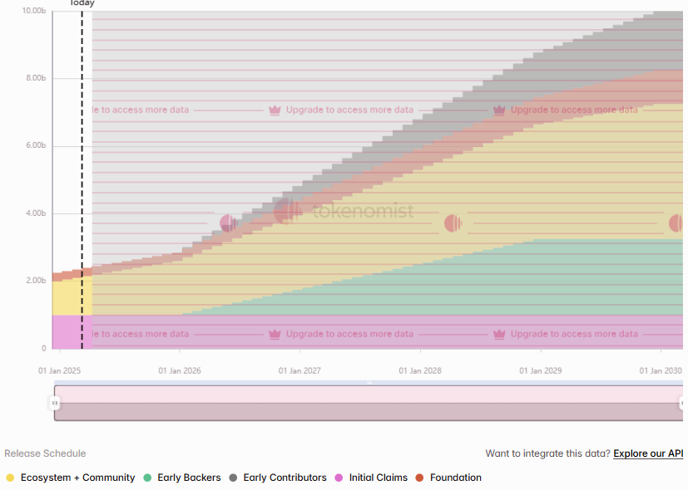Click the 01 Jan 2029 axis label
This screenshot has width=688, height=490.
541,371
